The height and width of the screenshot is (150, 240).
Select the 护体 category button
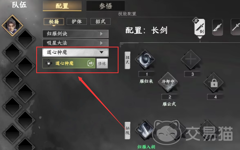click(x=77, y=21)
